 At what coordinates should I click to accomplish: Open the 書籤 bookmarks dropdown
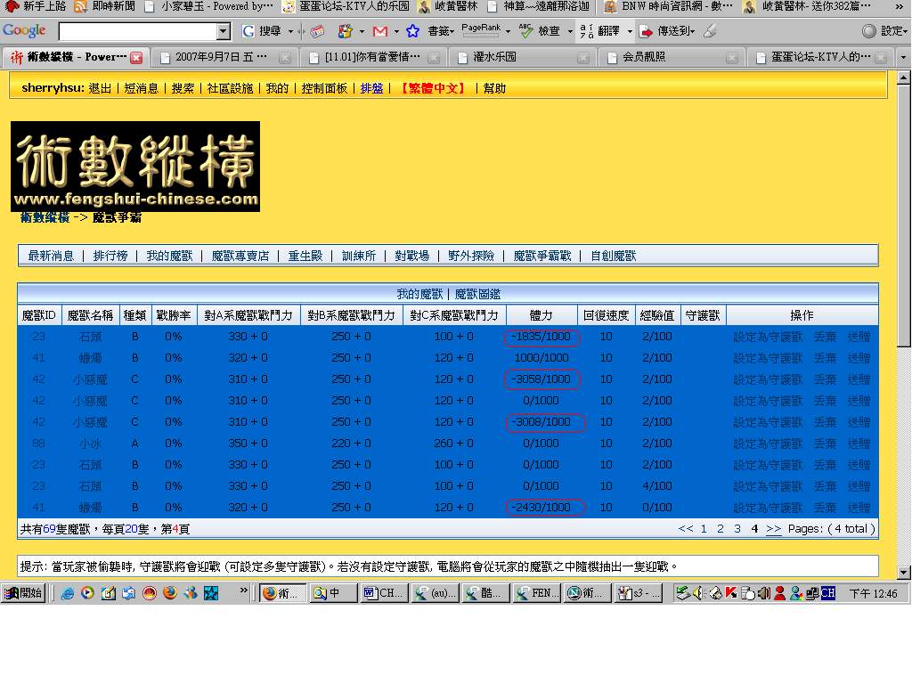pos(442,31)
